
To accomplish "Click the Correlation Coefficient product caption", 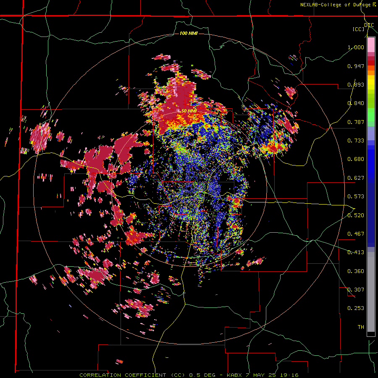I will (x=132, y=375).
